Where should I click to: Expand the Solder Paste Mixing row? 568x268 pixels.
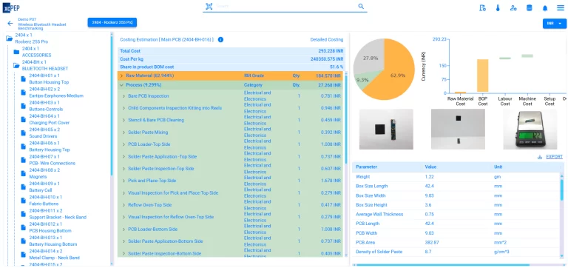pos(124,133)
